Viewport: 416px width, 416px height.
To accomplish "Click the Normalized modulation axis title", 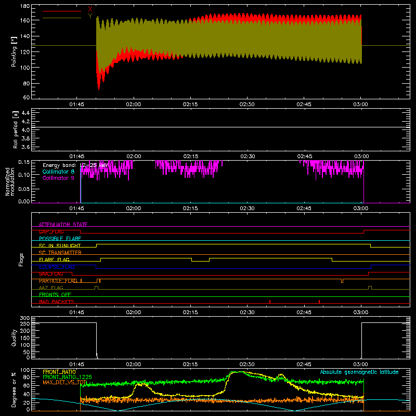I will (10, 181).
